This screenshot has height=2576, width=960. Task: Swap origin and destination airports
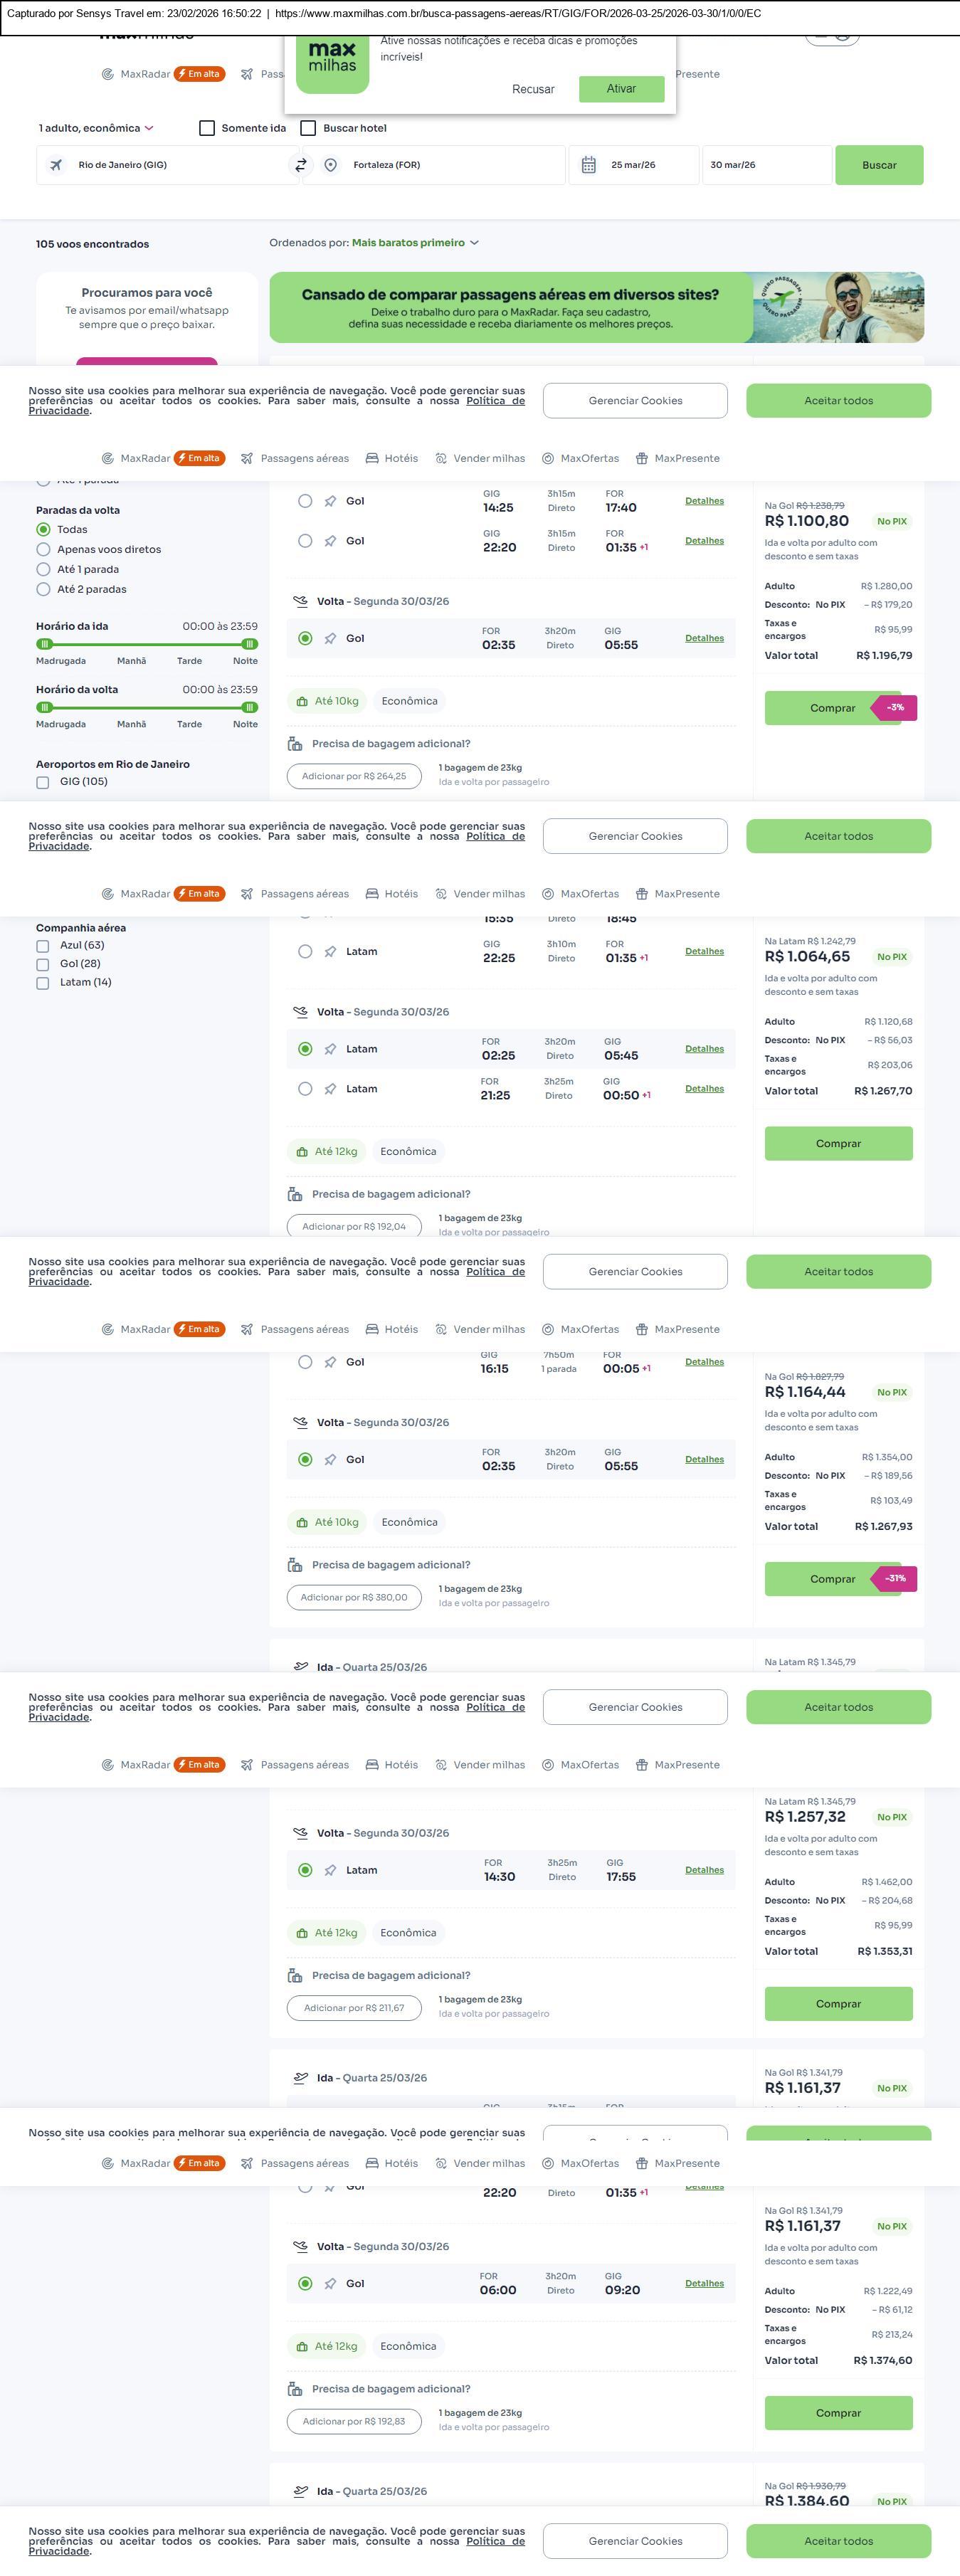[x=300, y=165]
